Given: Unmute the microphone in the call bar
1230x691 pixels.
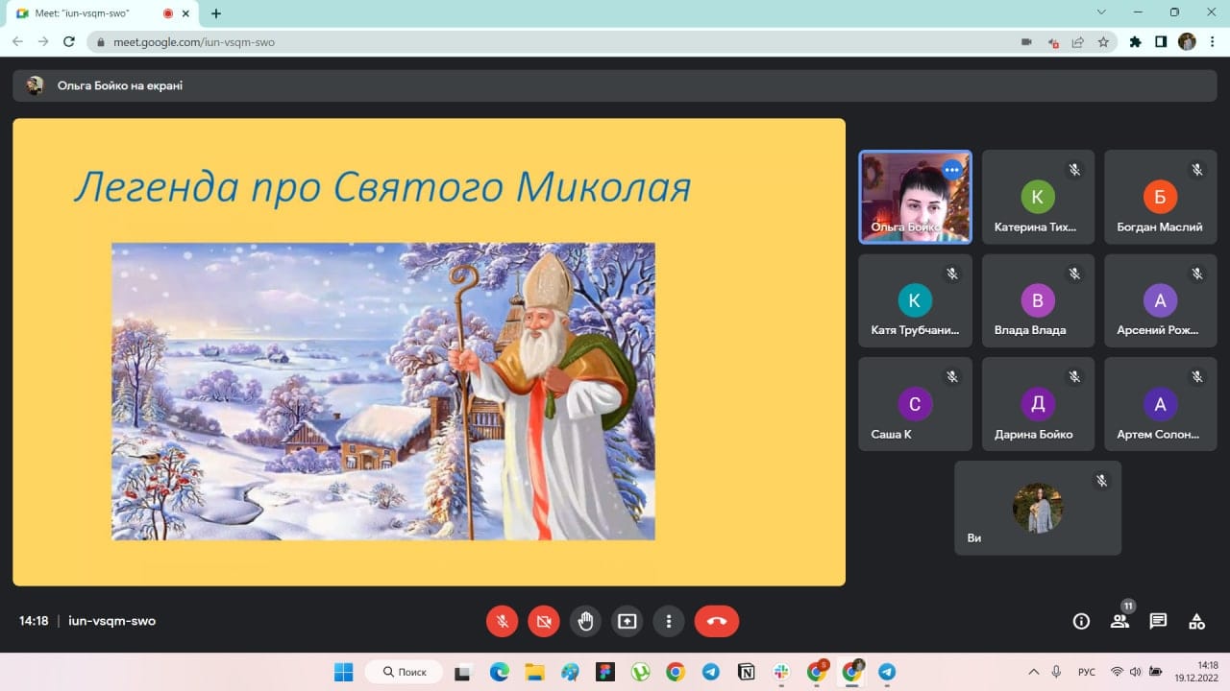Looking at the screenshot, I should point(502,621).
